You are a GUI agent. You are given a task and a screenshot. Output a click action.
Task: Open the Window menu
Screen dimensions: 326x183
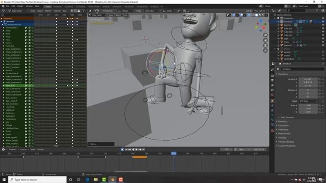click(29, 6)
